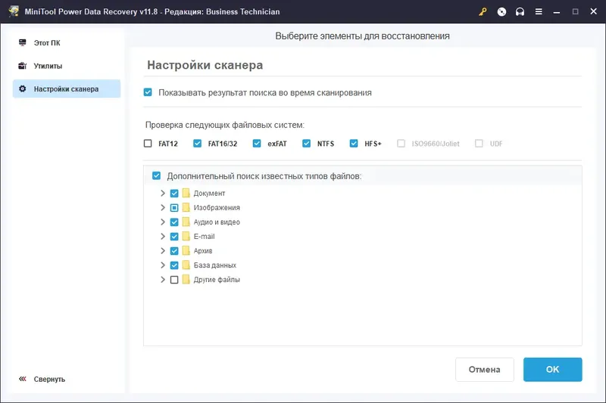Click the Аудио и видео label text
The width and height of the screenshot is (606, 403).
pos(217,222)
